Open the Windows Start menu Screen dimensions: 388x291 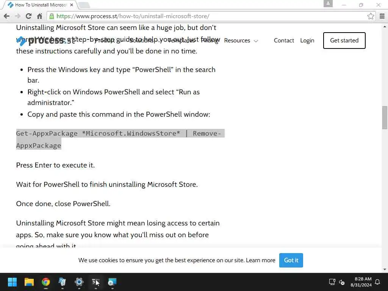click(x=12, y=282)
